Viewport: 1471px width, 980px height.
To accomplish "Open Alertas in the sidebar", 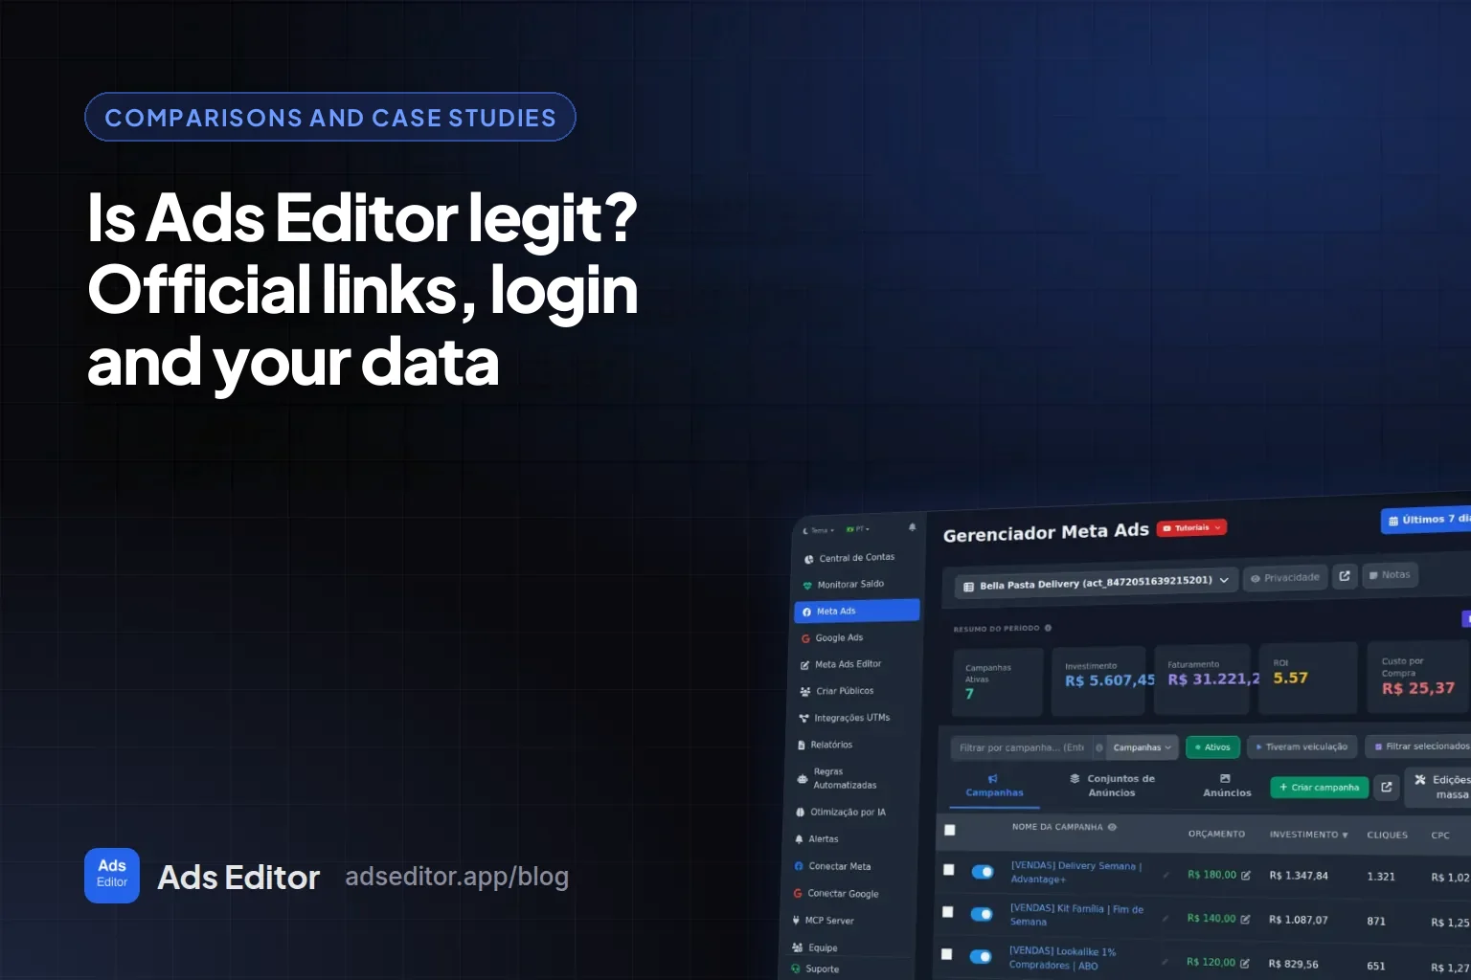I will click(817, 839).
